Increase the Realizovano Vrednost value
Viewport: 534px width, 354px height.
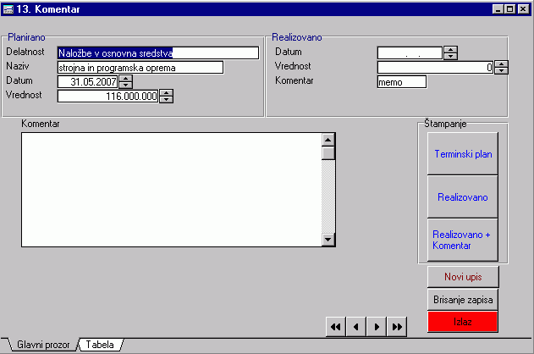click(501, 64)
